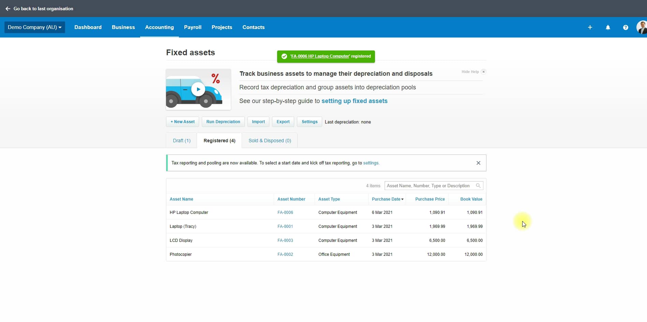Play the fixed assets intro video

point(198,89)
